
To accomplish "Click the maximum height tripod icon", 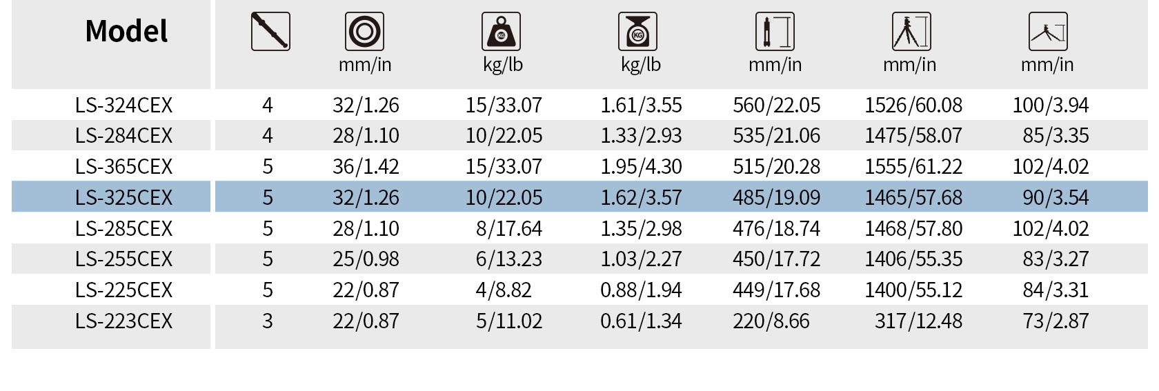I will tap(911, 32).
